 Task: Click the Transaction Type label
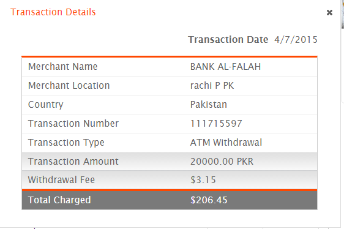coord(66,143)
